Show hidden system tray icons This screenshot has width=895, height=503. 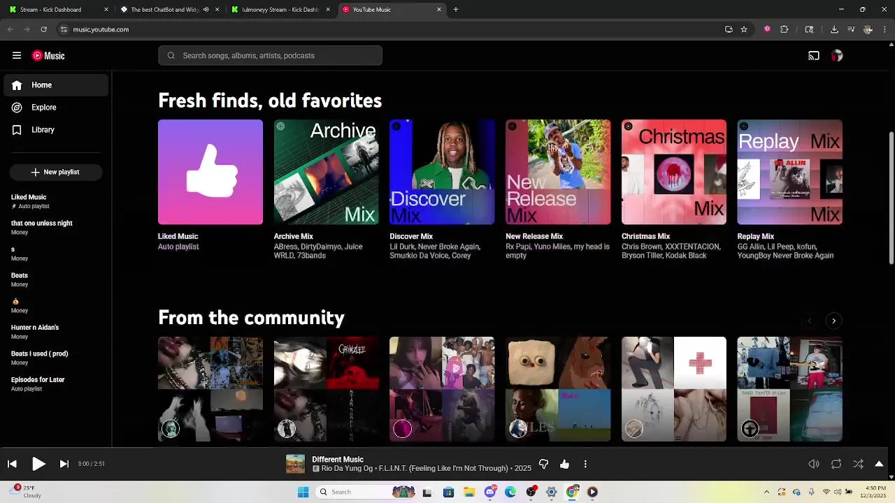pos(766,492)
